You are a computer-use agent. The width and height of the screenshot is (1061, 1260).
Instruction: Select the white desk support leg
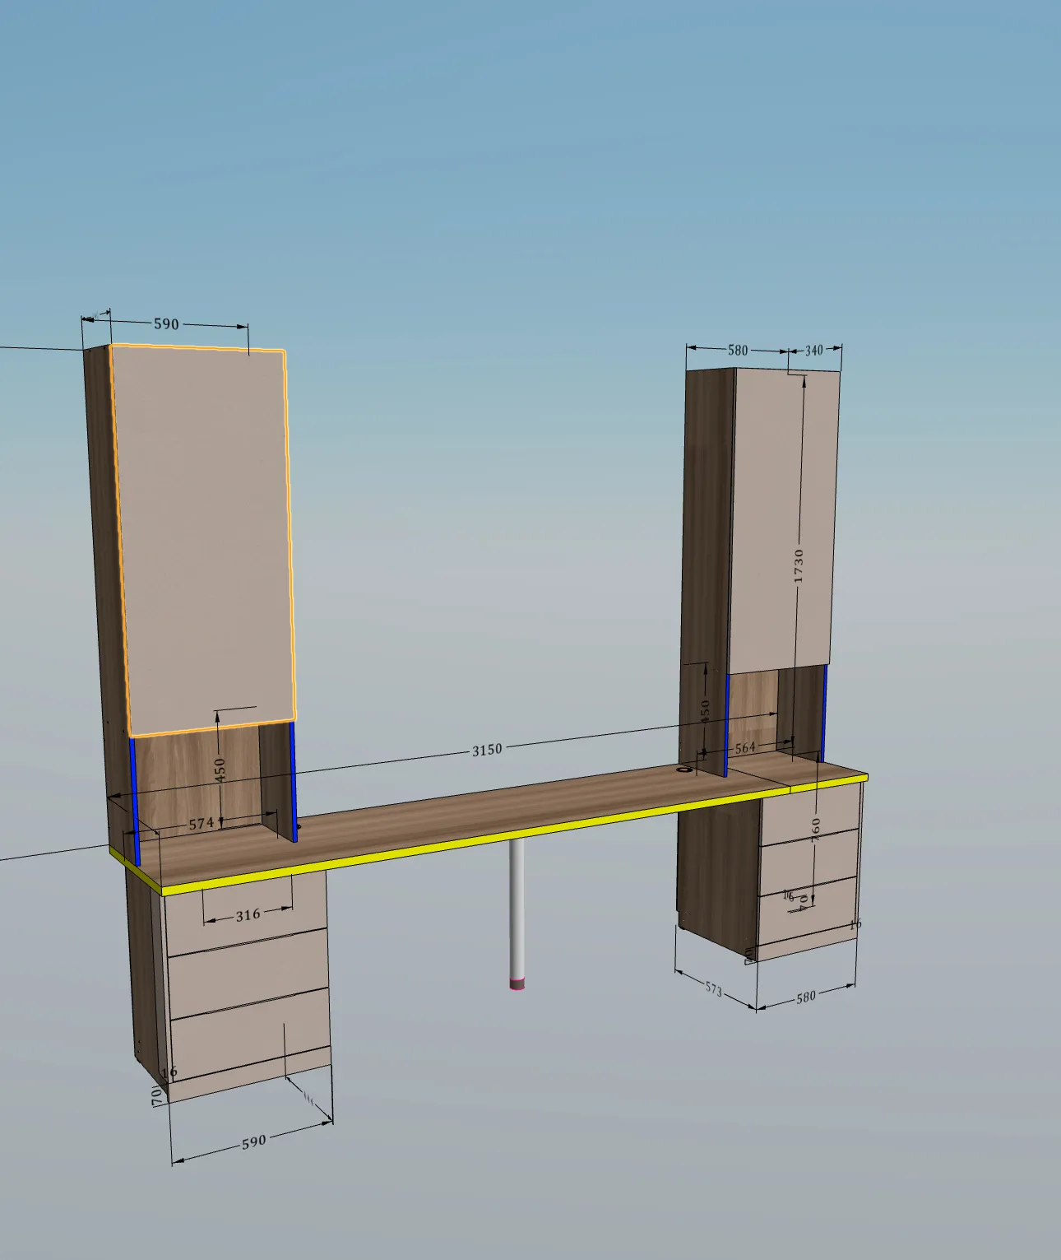pos(517,905)
